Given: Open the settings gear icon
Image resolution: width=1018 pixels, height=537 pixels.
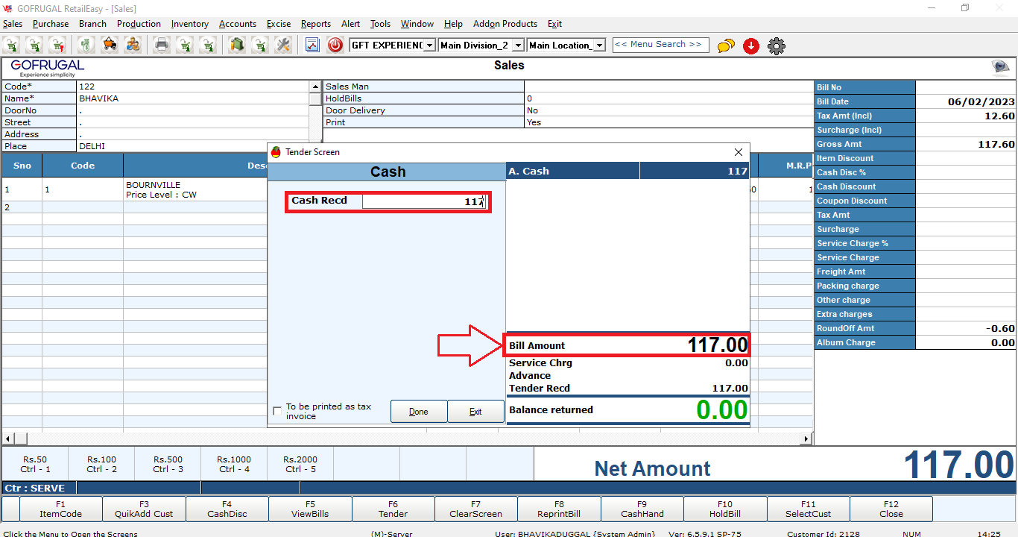Looking at the screenshot, I should pyautogui.click(x=777, y=46).
